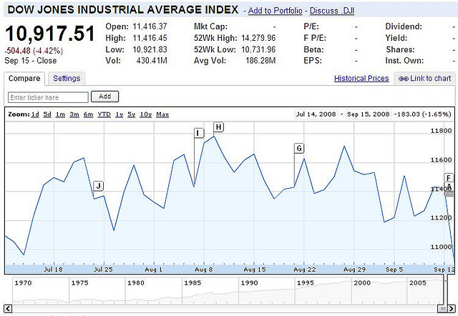Click 1970 in the overview timeline
Image resolution: width=458 pixels, height=316 pixels.
[23, 282]
